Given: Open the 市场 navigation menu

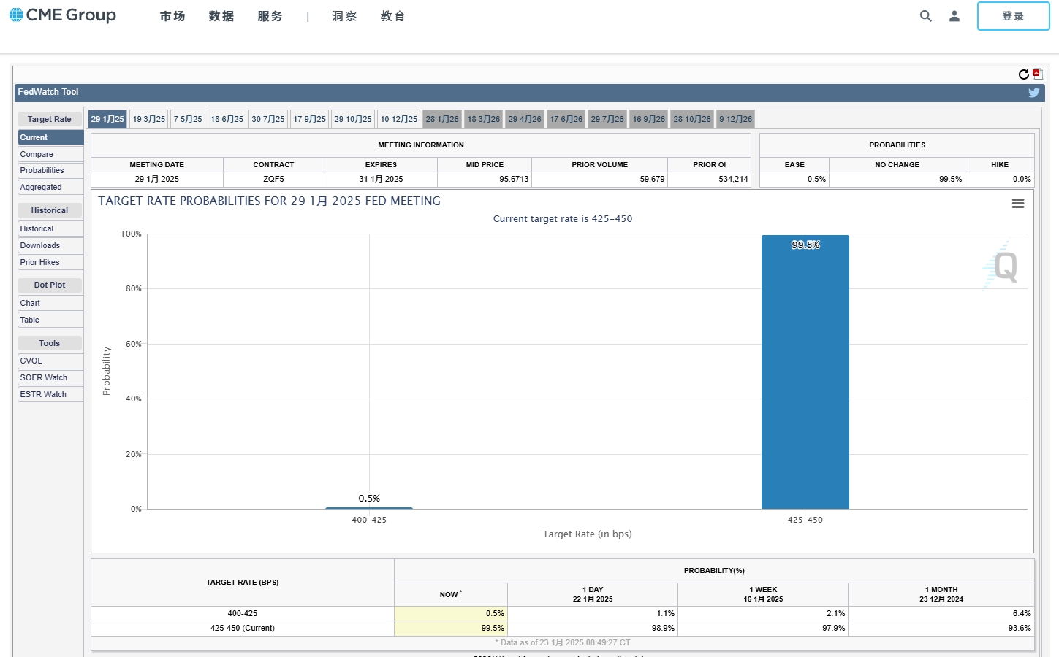Looking at the screenshot, I should pyautogui.click(x=172, y=16).
